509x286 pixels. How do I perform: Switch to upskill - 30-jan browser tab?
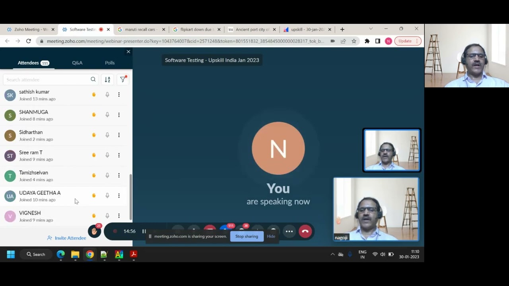[307, 29]
